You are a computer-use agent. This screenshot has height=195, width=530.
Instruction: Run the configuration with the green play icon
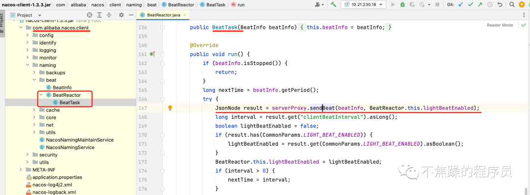pyautogui.click(x=393, y=5)
